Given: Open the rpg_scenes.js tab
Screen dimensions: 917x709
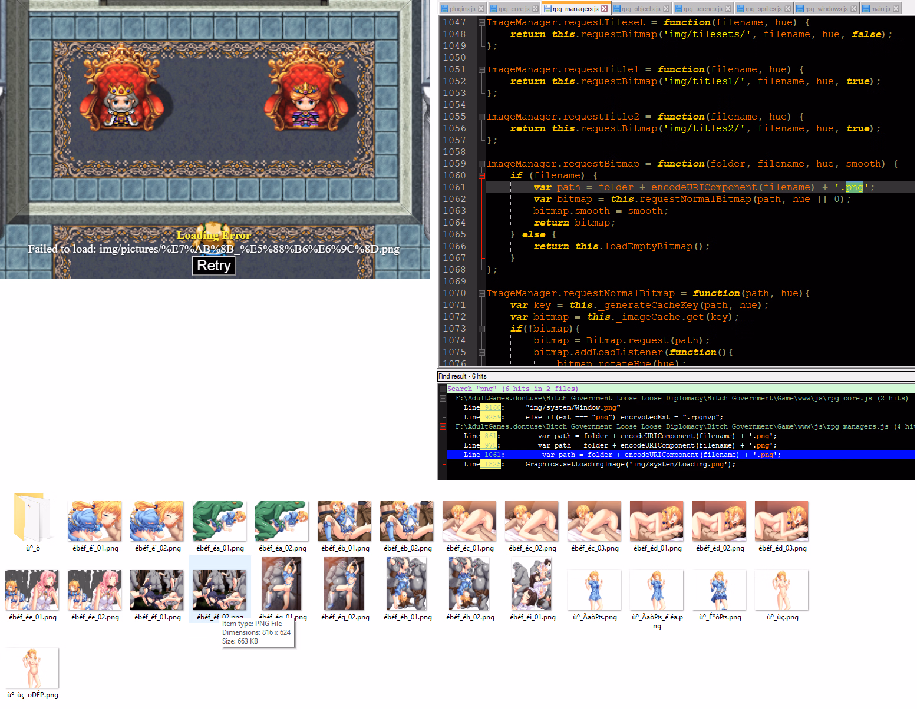Looking at the screenshot, I should 702,9.
